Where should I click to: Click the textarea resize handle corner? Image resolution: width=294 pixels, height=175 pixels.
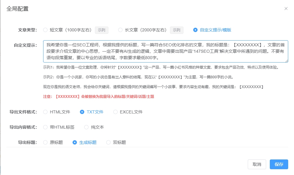pos(287,61)
